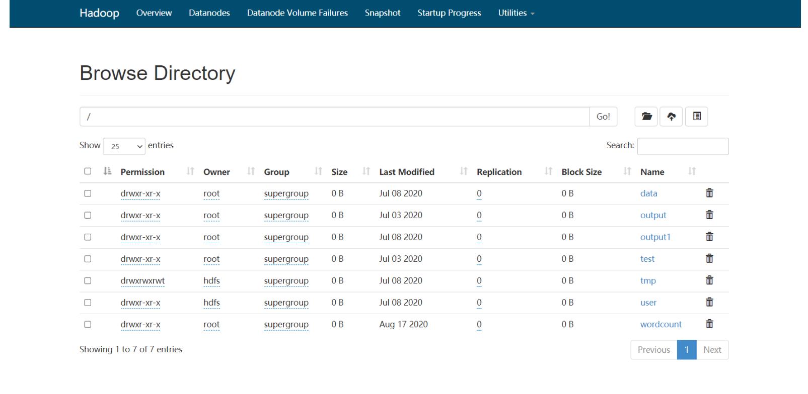Open the user directory link
This screenshot has height=394, width=808.
(x=648, y=303)
